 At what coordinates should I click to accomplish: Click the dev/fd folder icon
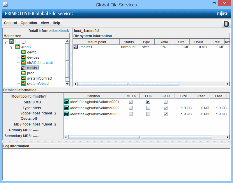click(x=23, y=52)
